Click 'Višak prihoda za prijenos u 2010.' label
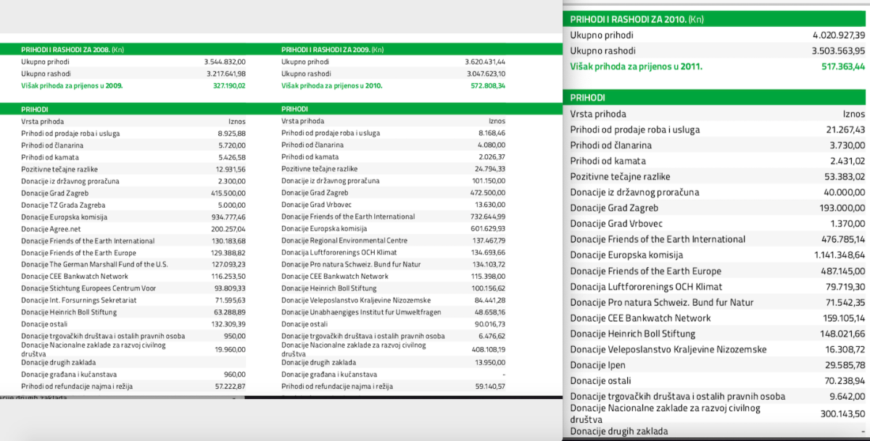This screenshot has height=441, width=870. click(332, 85)
